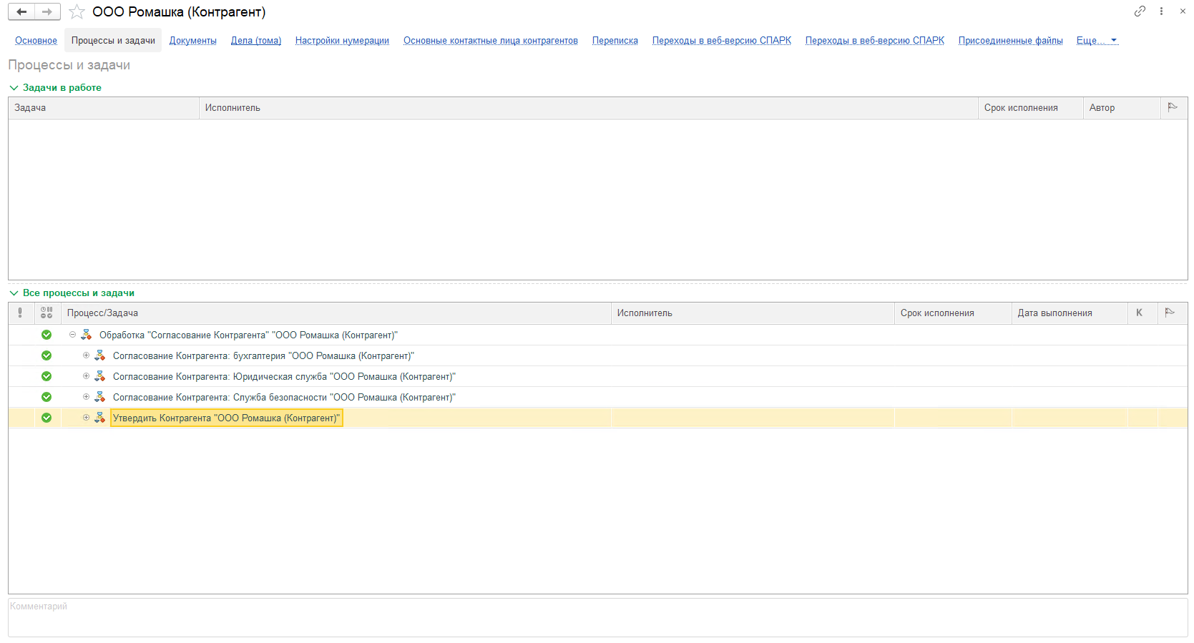Click the forward navigation arrow
Screen dimensions: 1194x643
tap(47, 12)
